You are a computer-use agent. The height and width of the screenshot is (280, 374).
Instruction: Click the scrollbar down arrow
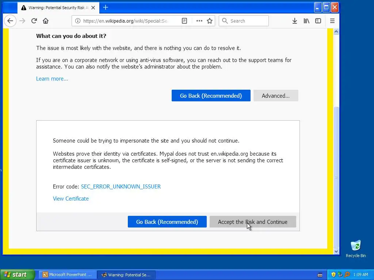coord(336,251)
